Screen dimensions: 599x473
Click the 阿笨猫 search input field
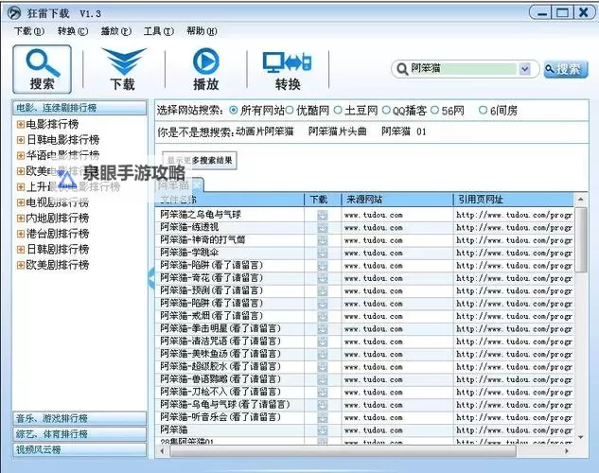[x=463, y=69]
